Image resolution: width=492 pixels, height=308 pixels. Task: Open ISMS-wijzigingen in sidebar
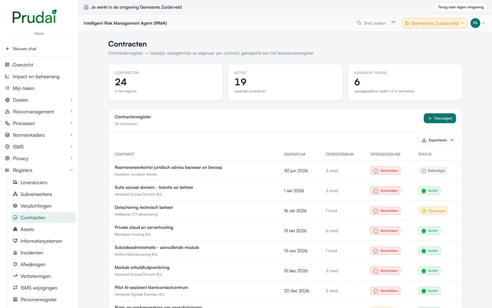click(43, 288)
